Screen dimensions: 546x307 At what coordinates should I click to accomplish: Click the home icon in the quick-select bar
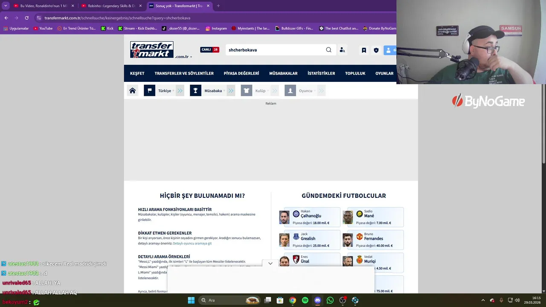133,90
